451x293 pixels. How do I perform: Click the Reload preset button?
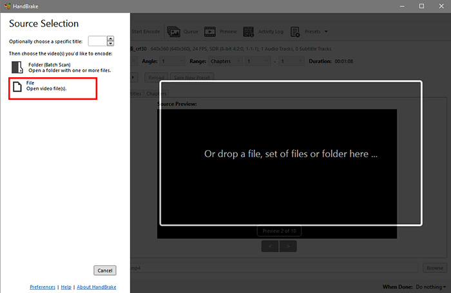pyautogui.click(x=156, y=77)
